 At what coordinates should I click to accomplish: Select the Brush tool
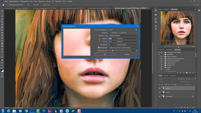(2, 30)
